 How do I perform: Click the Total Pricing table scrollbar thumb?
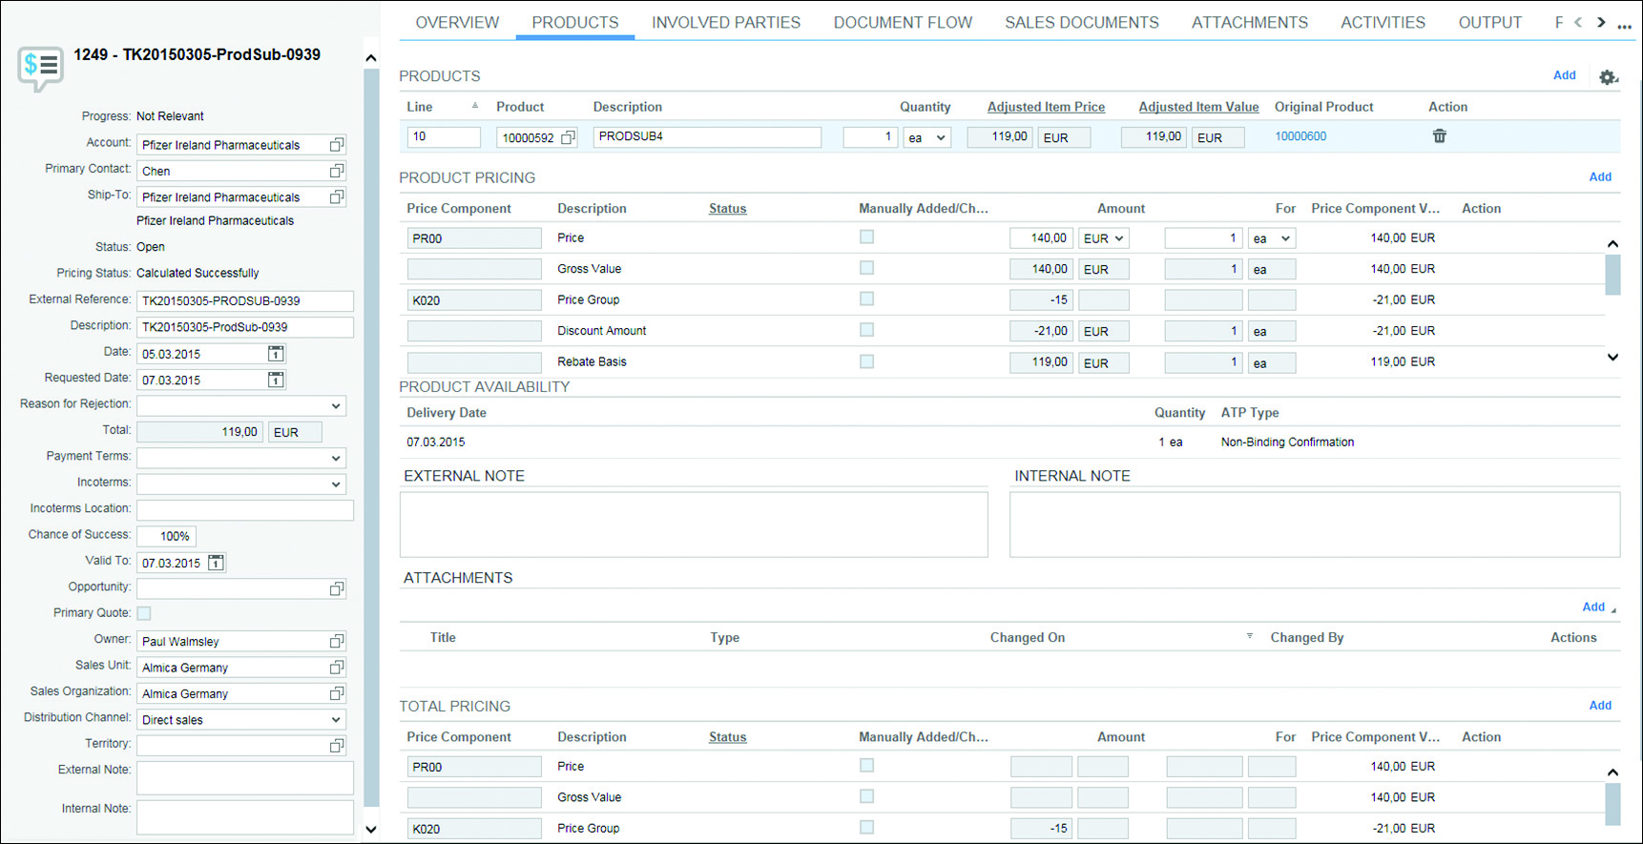(x=1612, y=804)
